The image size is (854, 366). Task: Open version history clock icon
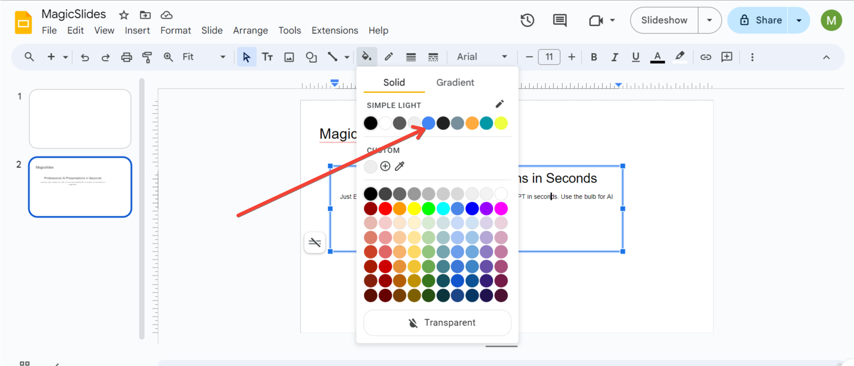pos(527,20)
